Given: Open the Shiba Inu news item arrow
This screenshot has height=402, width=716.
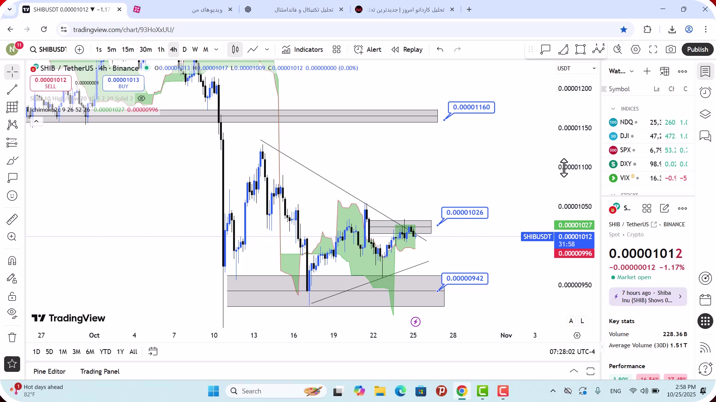Looking at the screenshot, I should (x=680, y=297).
